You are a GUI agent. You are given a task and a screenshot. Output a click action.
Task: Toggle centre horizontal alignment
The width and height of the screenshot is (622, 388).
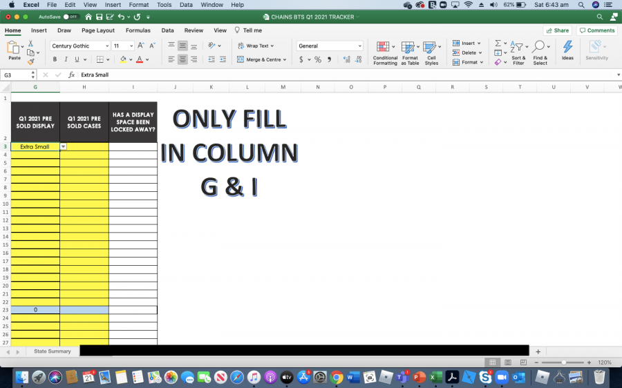pyautogui.click(x=182, y=59)
